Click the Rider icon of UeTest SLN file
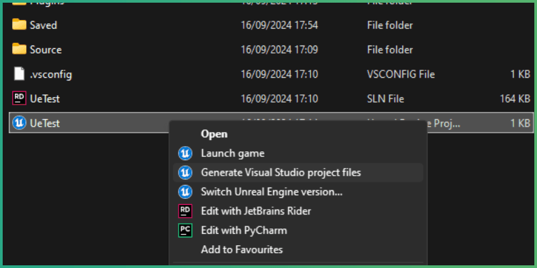537x268 pixels. point(19,98)
